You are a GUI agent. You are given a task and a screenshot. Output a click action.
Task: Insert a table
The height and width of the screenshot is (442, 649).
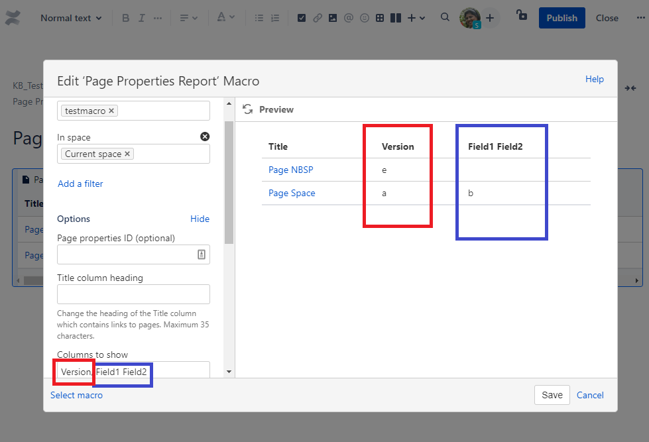380,18
